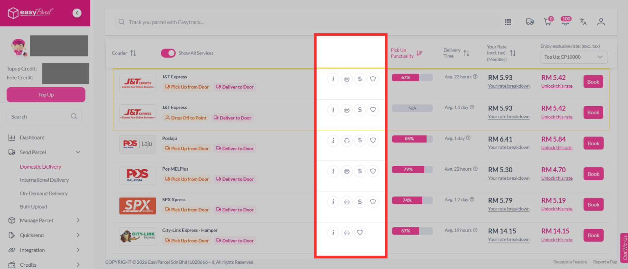The image size is (628, 269).
Task: Collapse sidebar with the arrow button
Action: 77,13
